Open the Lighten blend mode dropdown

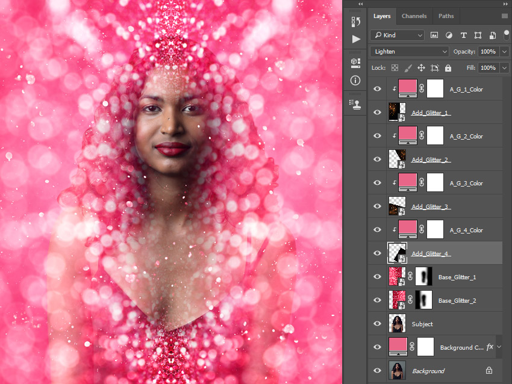point(410,52)
